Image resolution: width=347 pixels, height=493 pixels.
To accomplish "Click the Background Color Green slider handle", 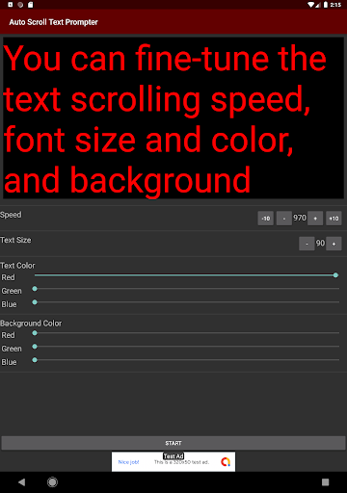I will point(35,347).
